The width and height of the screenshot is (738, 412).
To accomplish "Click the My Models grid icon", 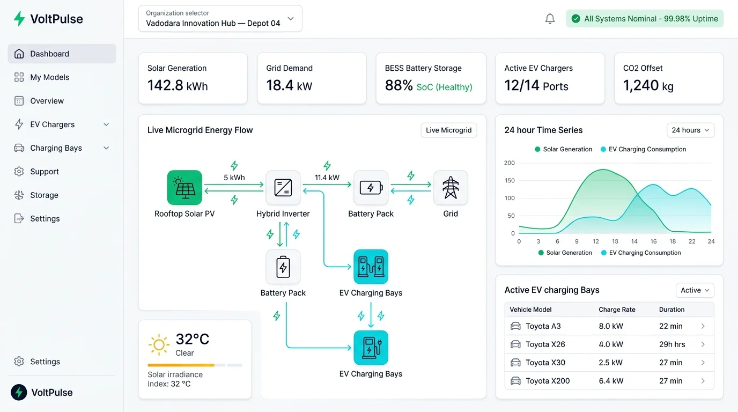I will [x=19, y=77].
